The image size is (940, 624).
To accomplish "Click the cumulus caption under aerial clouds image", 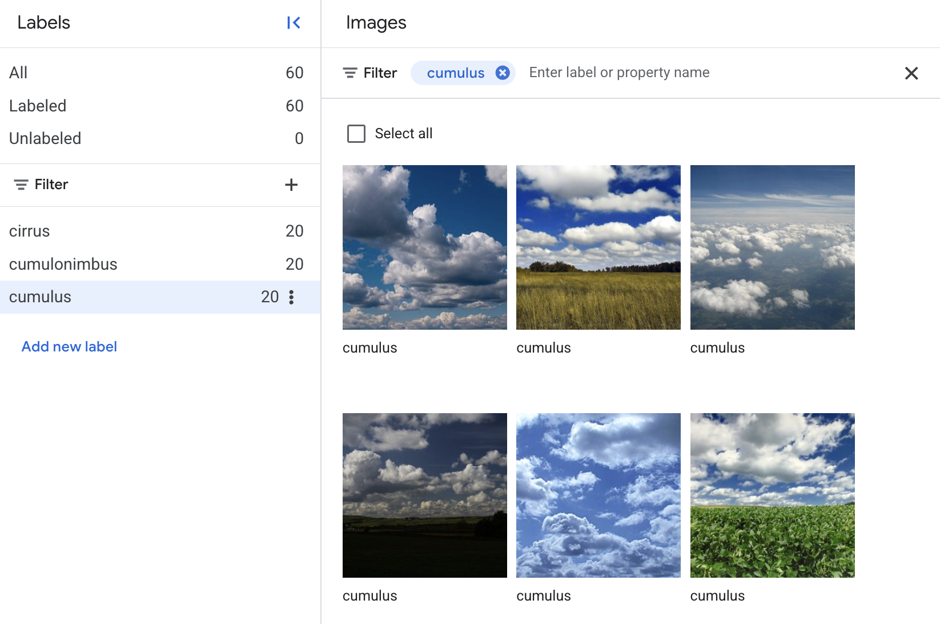I will 717,348.
